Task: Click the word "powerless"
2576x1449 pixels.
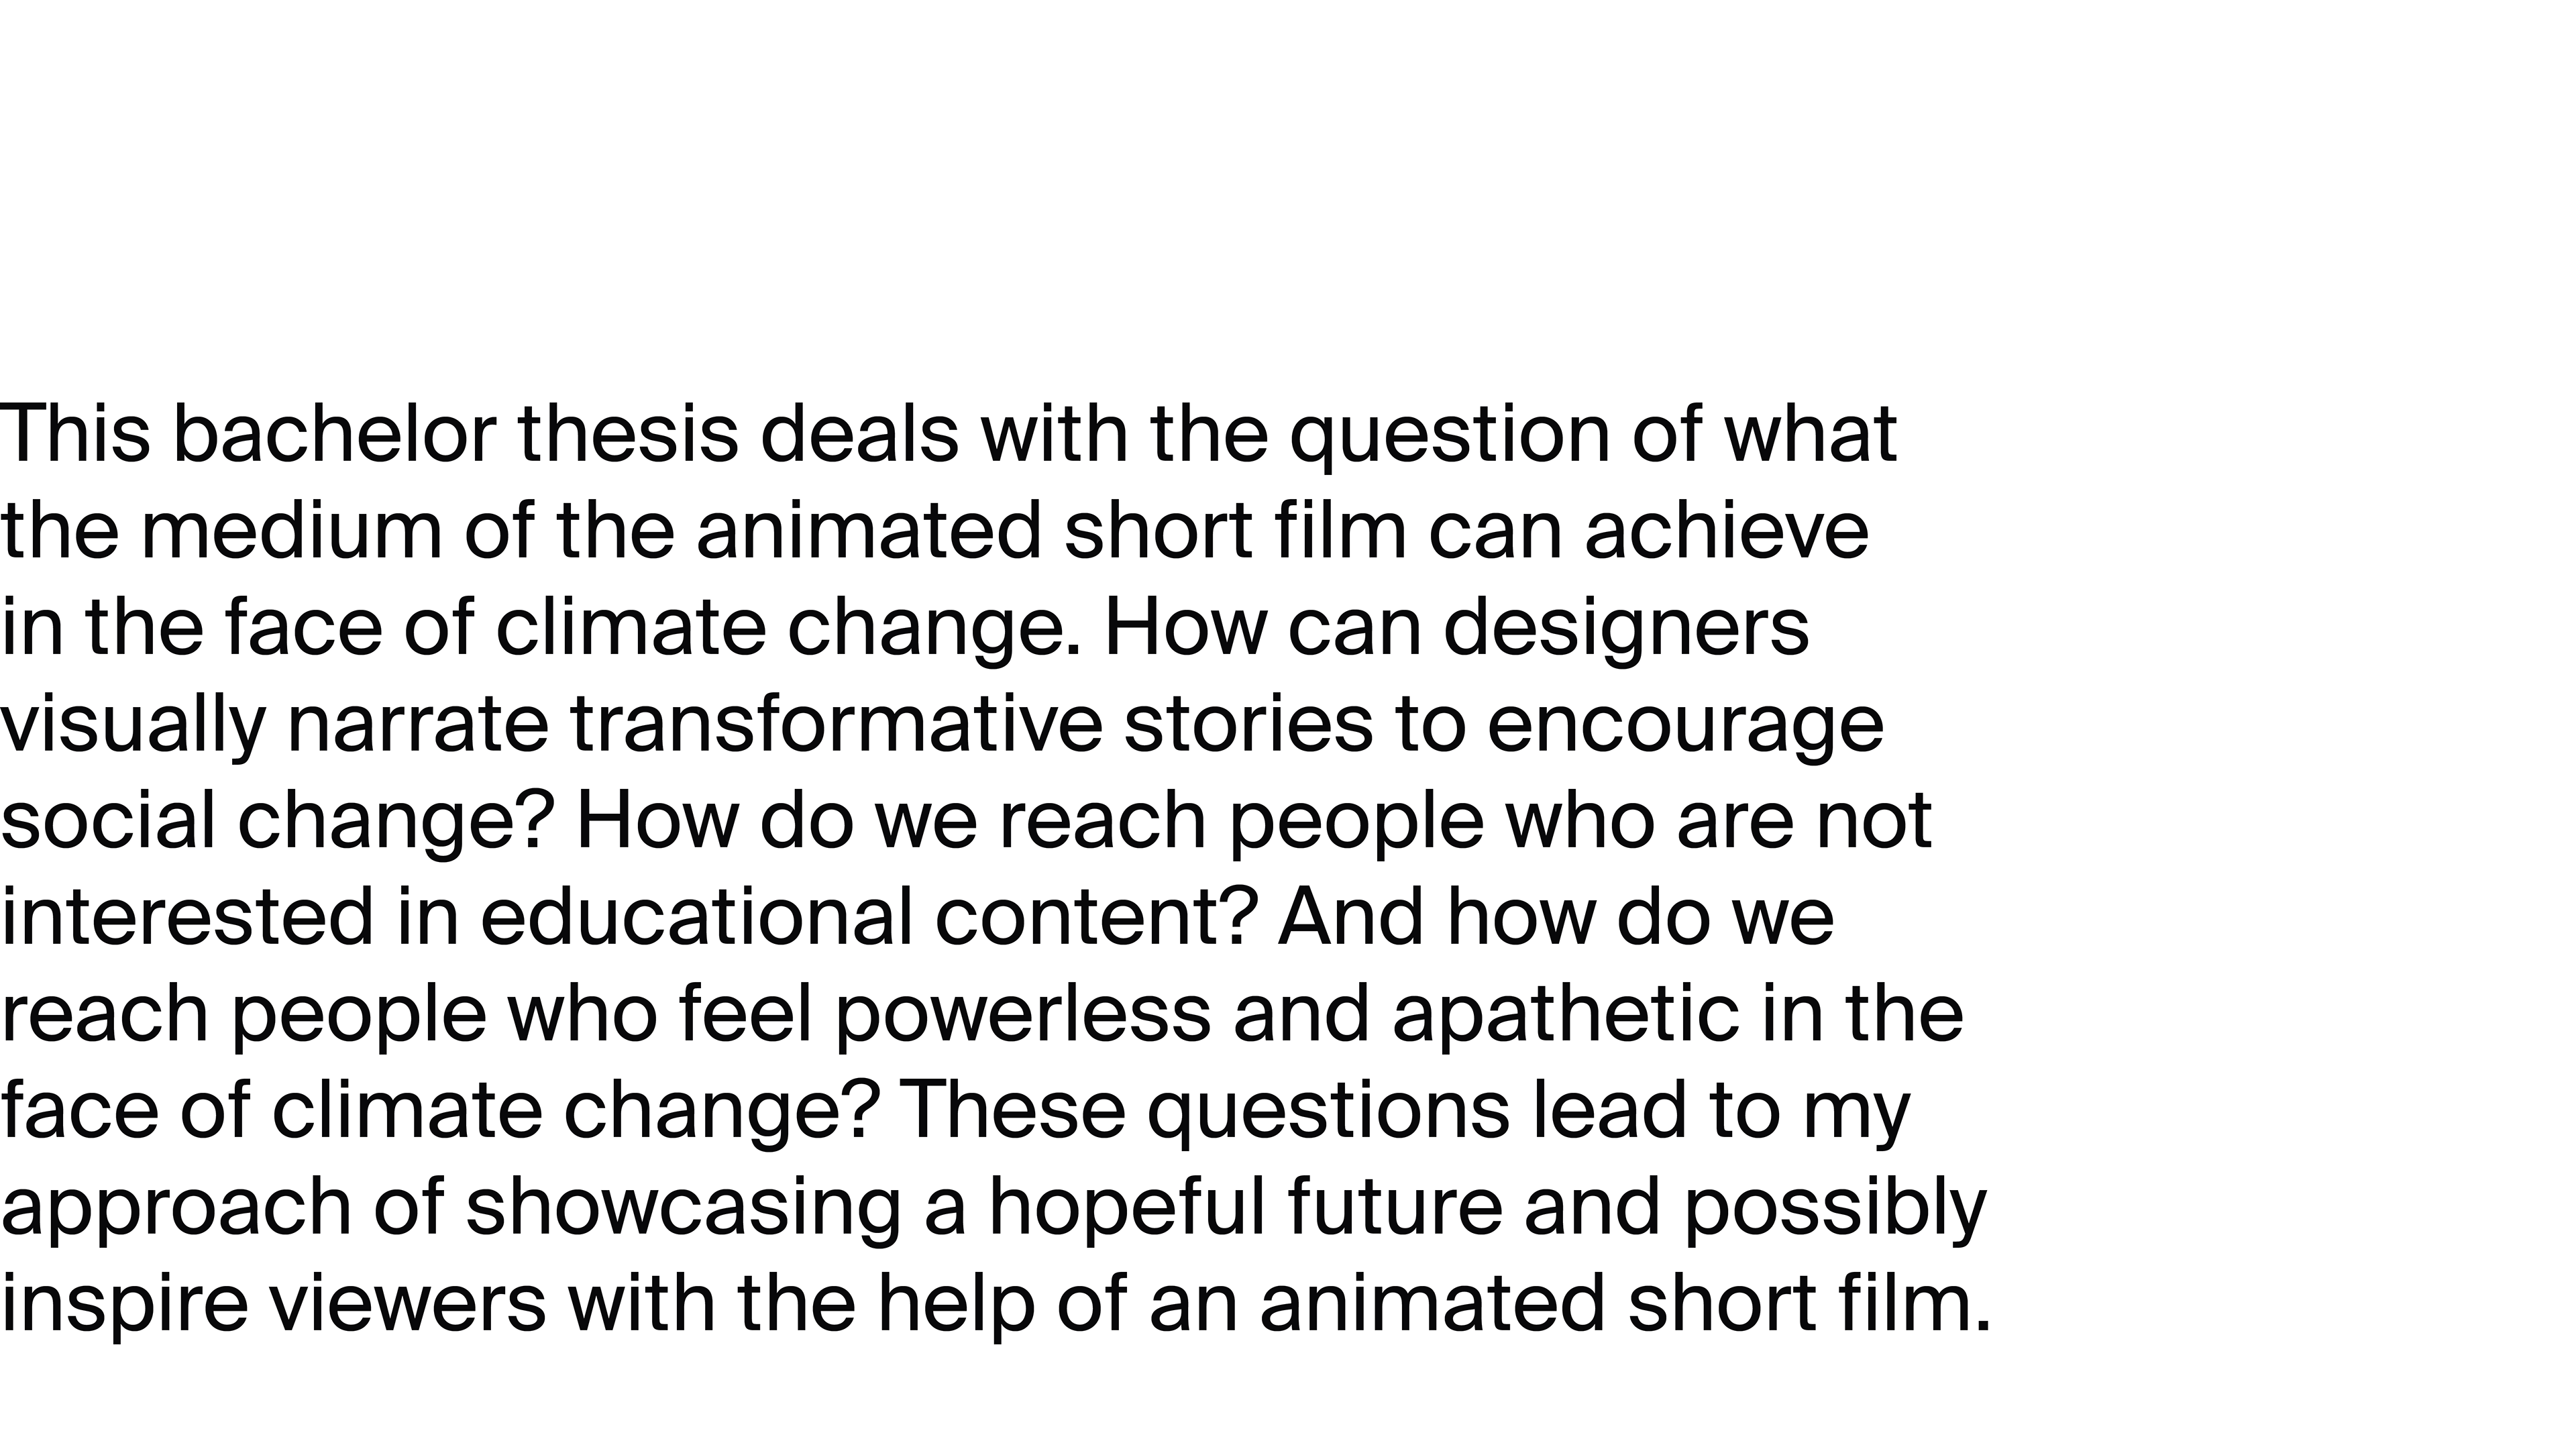Action: click(x=1022, y=1014)
